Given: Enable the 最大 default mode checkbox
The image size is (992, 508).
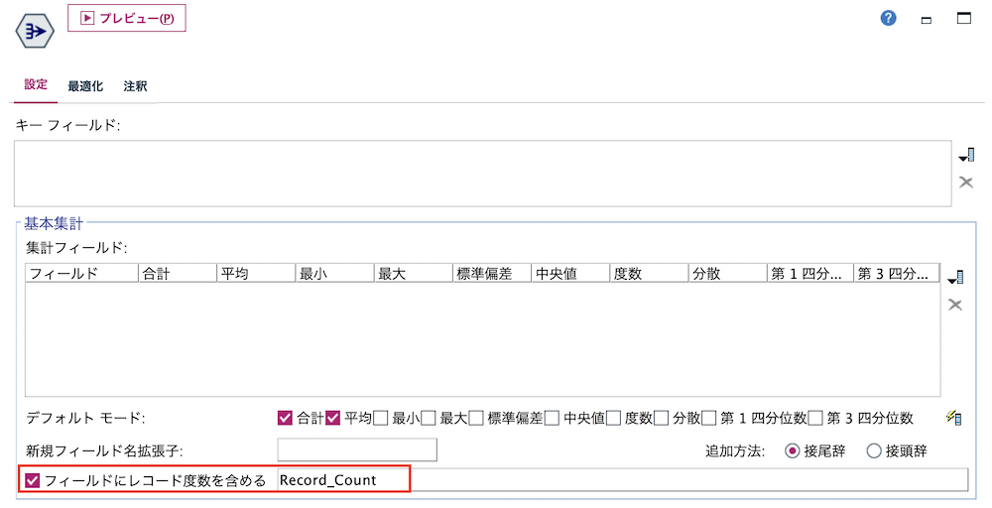Looking at the screenshot, I should coord(429,418).
